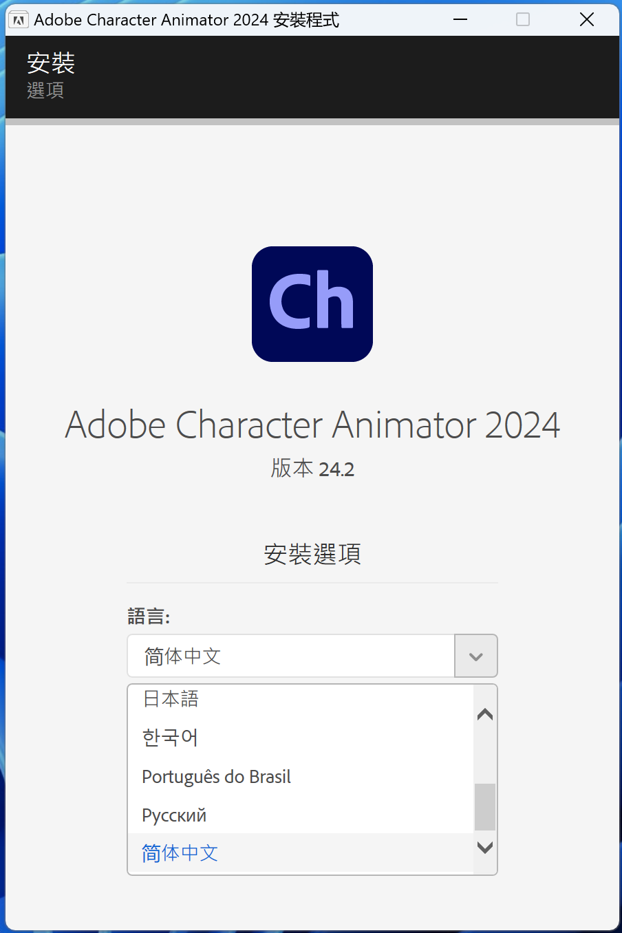Pick Português do Brasil as language
The image size is (622, 933).
(216, 777)
